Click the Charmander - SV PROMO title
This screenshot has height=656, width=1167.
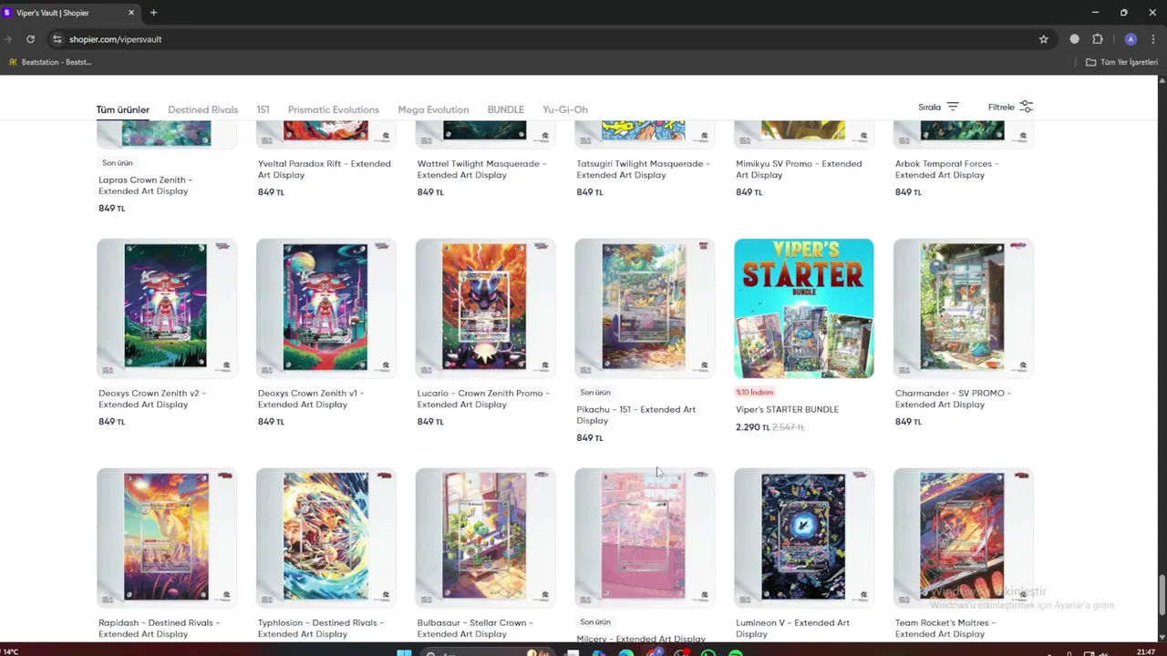click(953, 398)
